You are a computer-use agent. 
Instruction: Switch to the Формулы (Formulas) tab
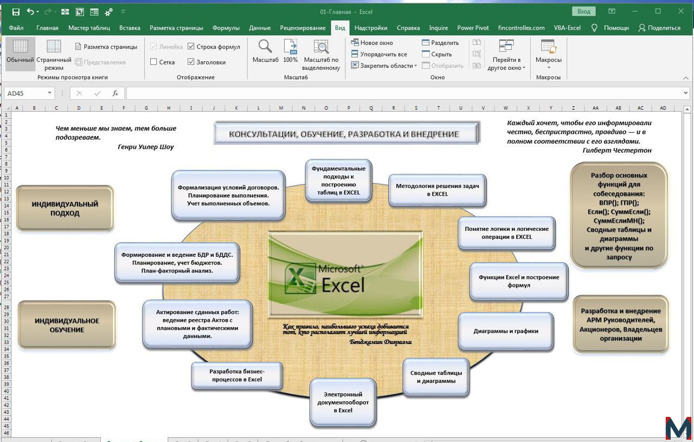tap(226, 28)
